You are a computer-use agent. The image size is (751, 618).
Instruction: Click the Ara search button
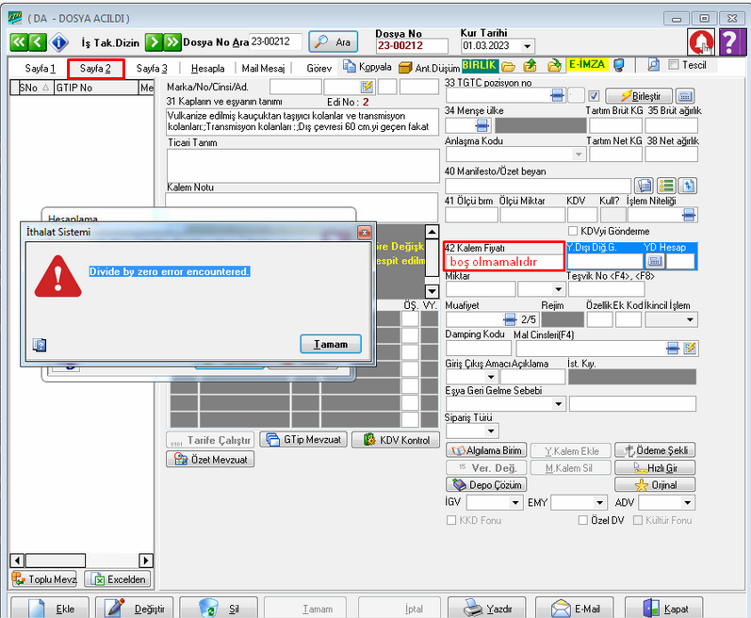(334, 42)
